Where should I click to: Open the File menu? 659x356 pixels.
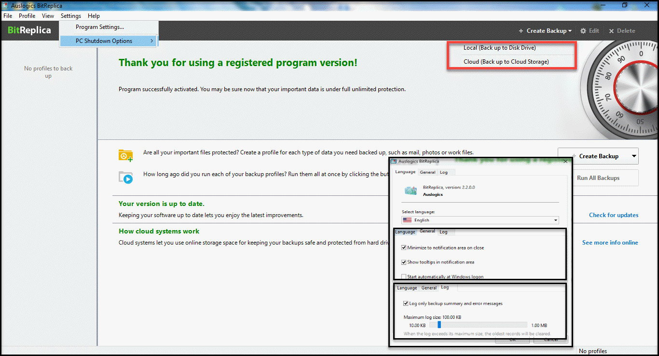[x=8, y=16]
